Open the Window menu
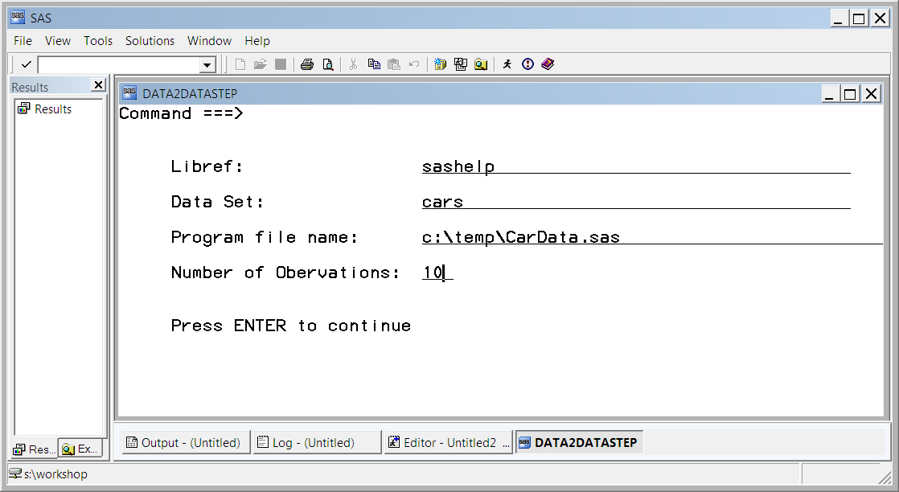This screenshot has width=899, height=492. coord(209,41)
